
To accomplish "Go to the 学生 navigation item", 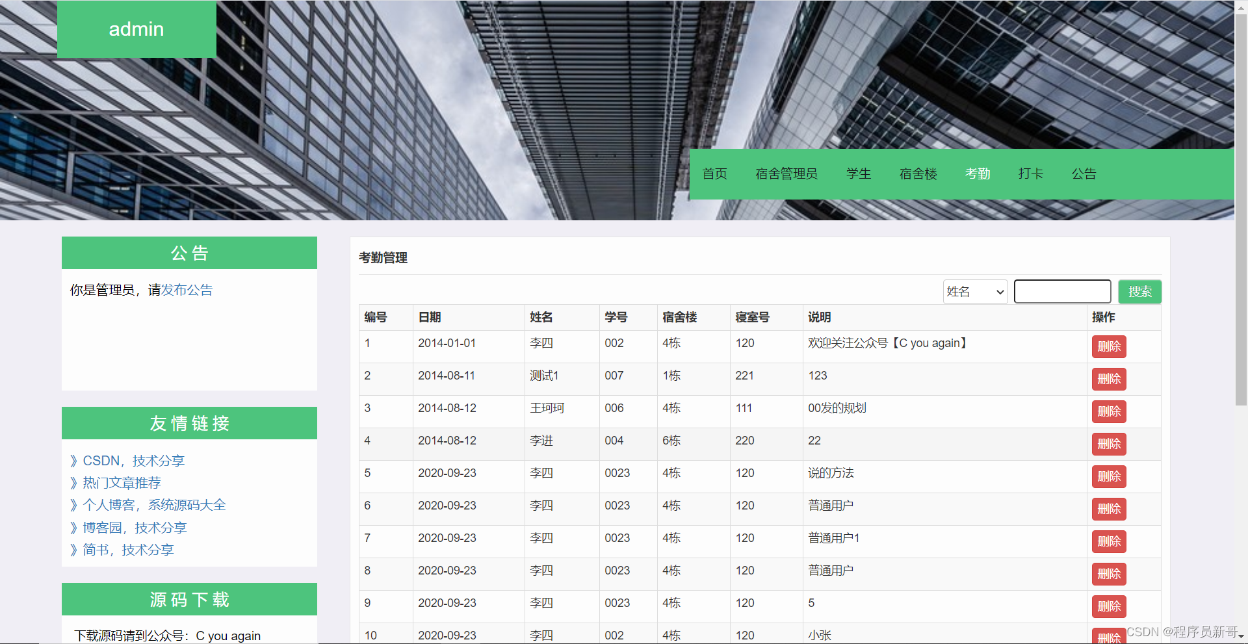I will pyautogui.click(x=859, y=174).
